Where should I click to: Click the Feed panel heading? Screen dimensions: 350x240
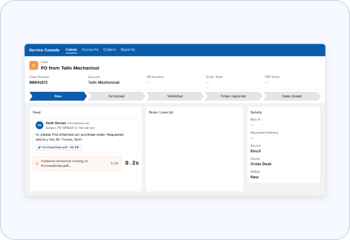tap(36, 113)
